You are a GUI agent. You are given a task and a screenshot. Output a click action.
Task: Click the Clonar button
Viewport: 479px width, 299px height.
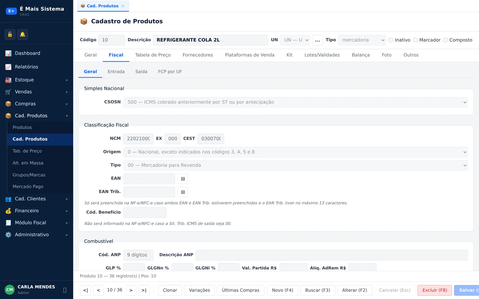pyautogui.click(x=170, y=290)
